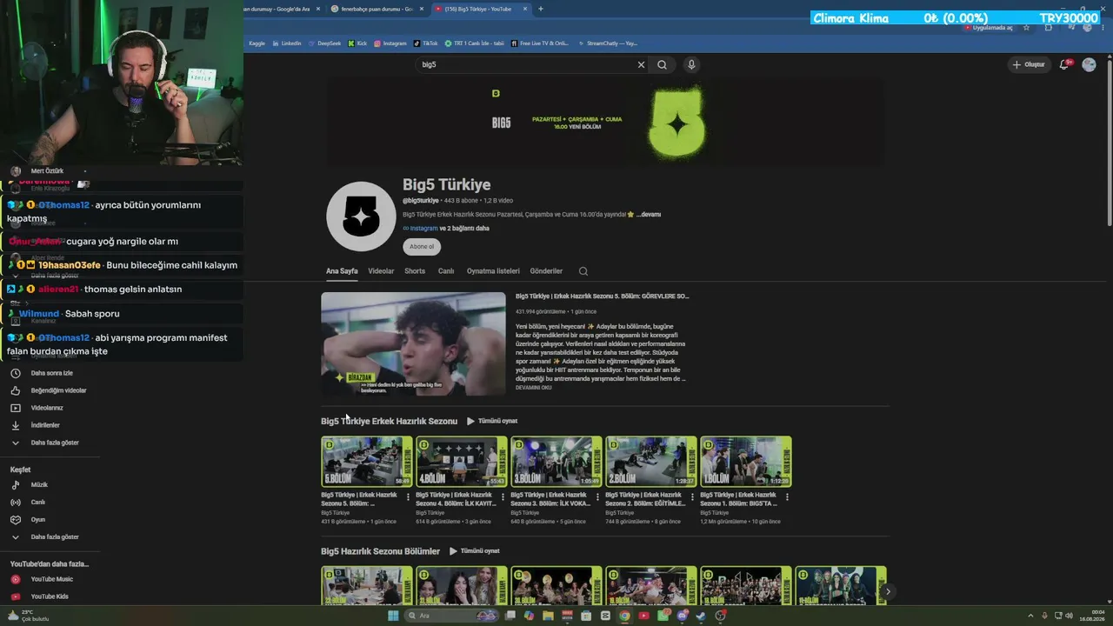The image size is (1113, 626).
Task: Open the Kick bookmark
Action: (357, 43)
